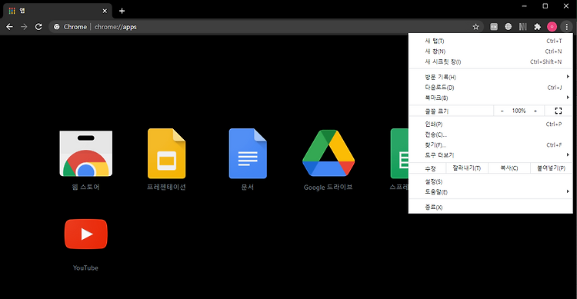
Task: Expand 도구 더보기 more tools submenu
Action: pyautogui.click(x=491, y=155)
